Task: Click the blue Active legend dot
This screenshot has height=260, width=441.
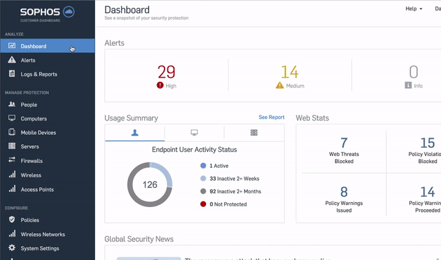Action: (203, 166)
